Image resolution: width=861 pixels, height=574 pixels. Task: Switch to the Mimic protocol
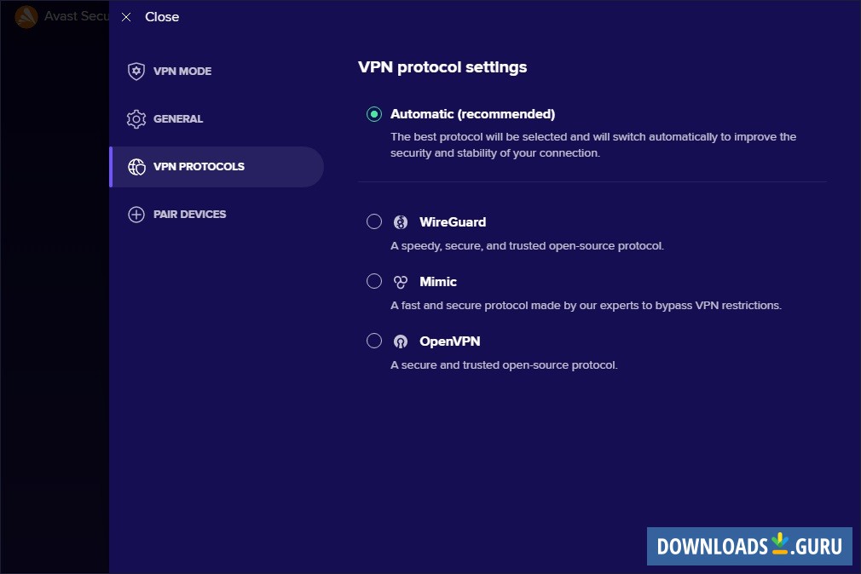pos(373,281)
